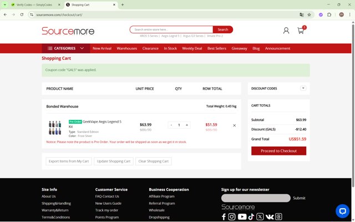Open the Threads social icon
This screenshot has height=222, width=355.
tap(278, 217)
